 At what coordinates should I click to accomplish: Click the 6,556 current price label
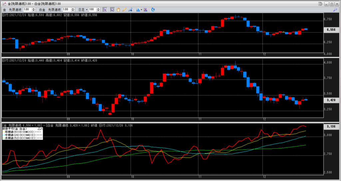(x=331, y=30)
